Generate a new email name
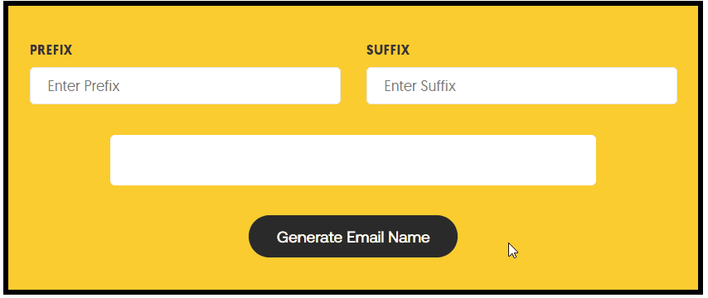The width and height of the screenshot is (708, 298). tap(352, 236)
